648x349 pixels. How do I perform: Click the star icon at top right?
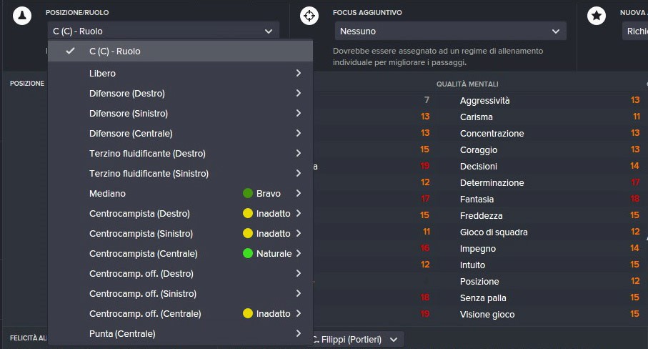tap(597, 16)
